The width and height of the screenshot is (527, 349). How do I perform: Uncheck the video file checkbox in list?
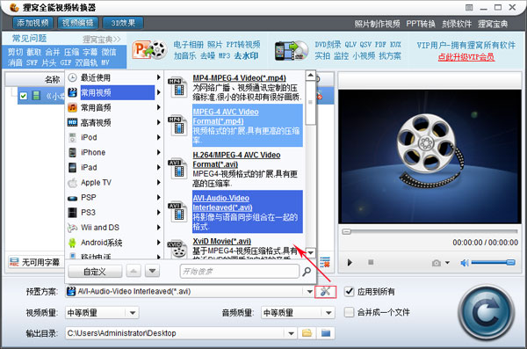point(23,96)
